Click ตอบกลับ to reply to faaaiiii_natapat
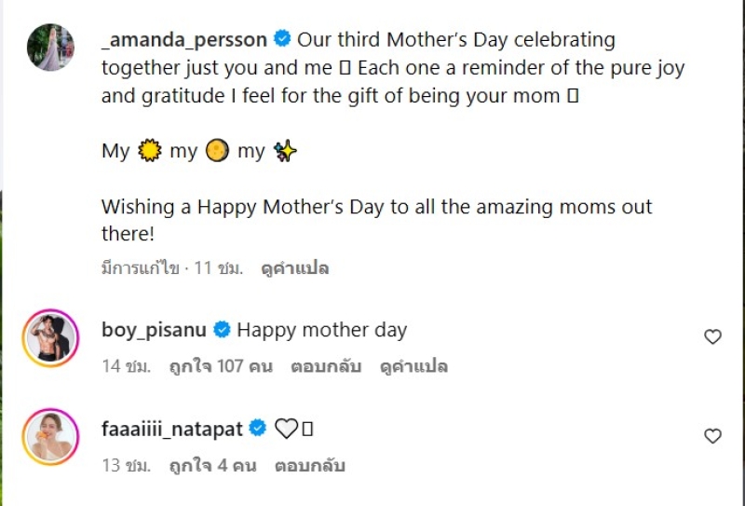 tap(310, 465)
